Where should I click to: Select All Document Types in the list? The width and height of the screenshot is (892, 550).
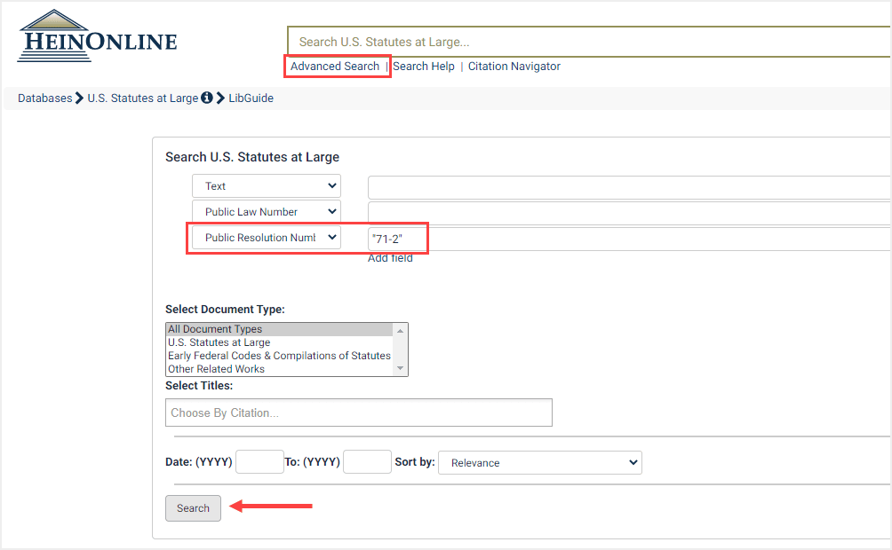279,329
